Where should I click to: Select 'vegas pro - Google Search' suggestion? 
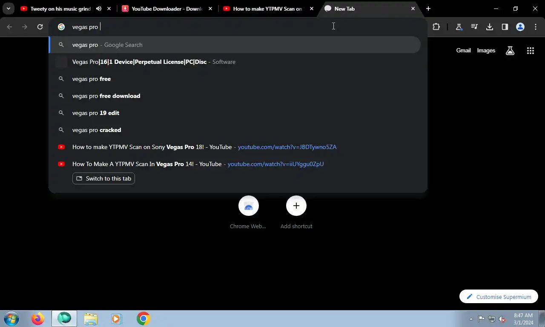[235, 45]
